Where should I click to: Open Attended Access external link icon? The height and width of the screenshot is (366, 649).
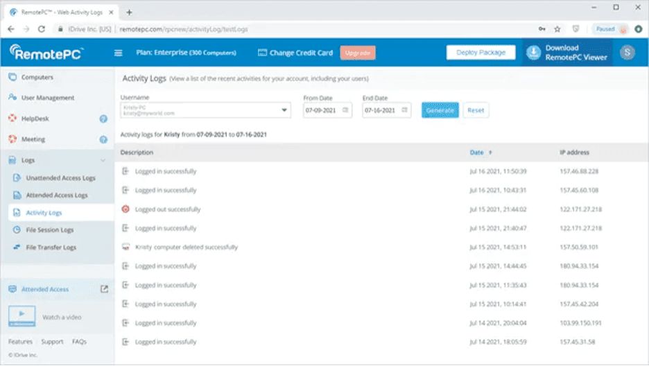[x=105, y=289]
